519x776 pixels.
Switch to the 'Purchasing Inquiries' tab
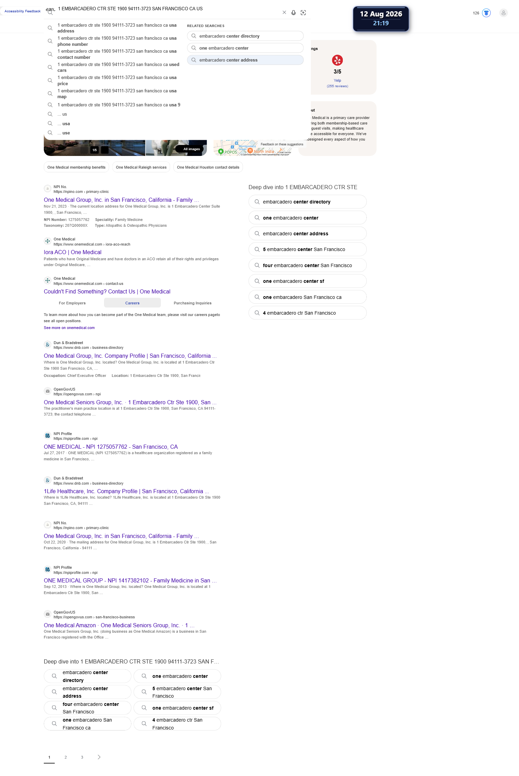193,303
